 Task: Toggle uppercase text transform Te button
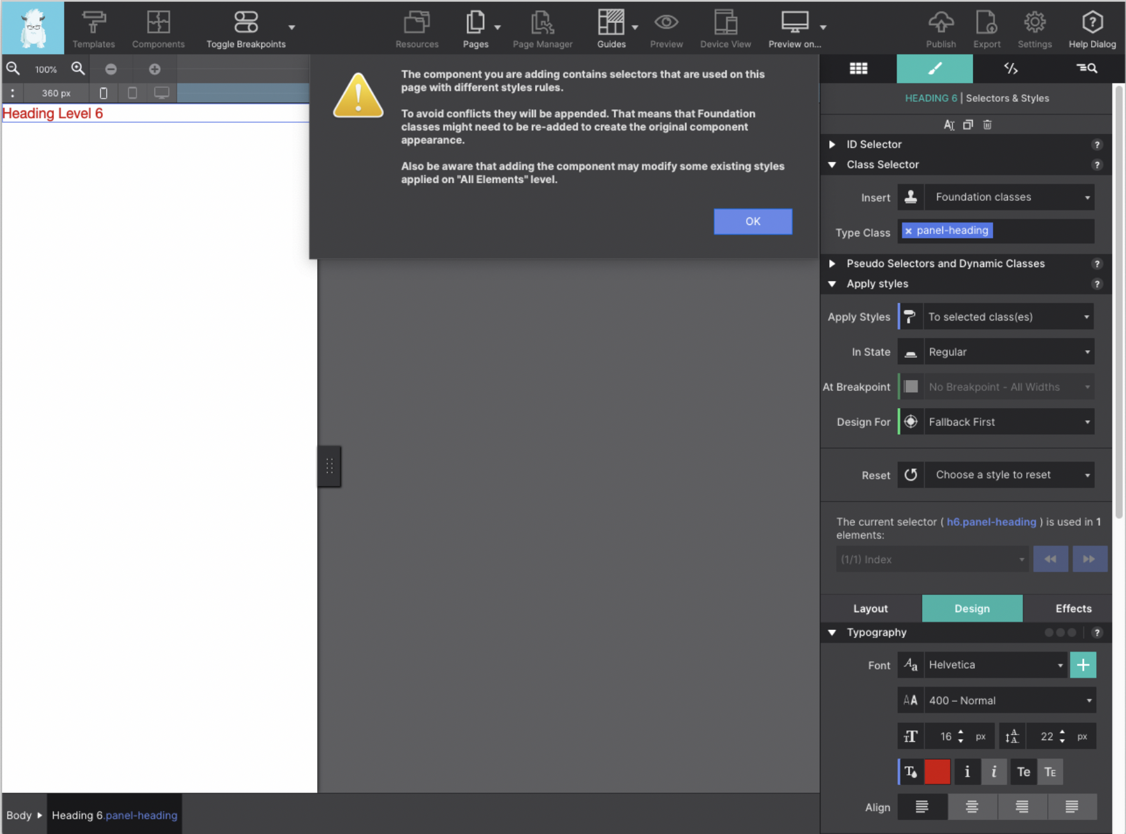(1023, 772)
